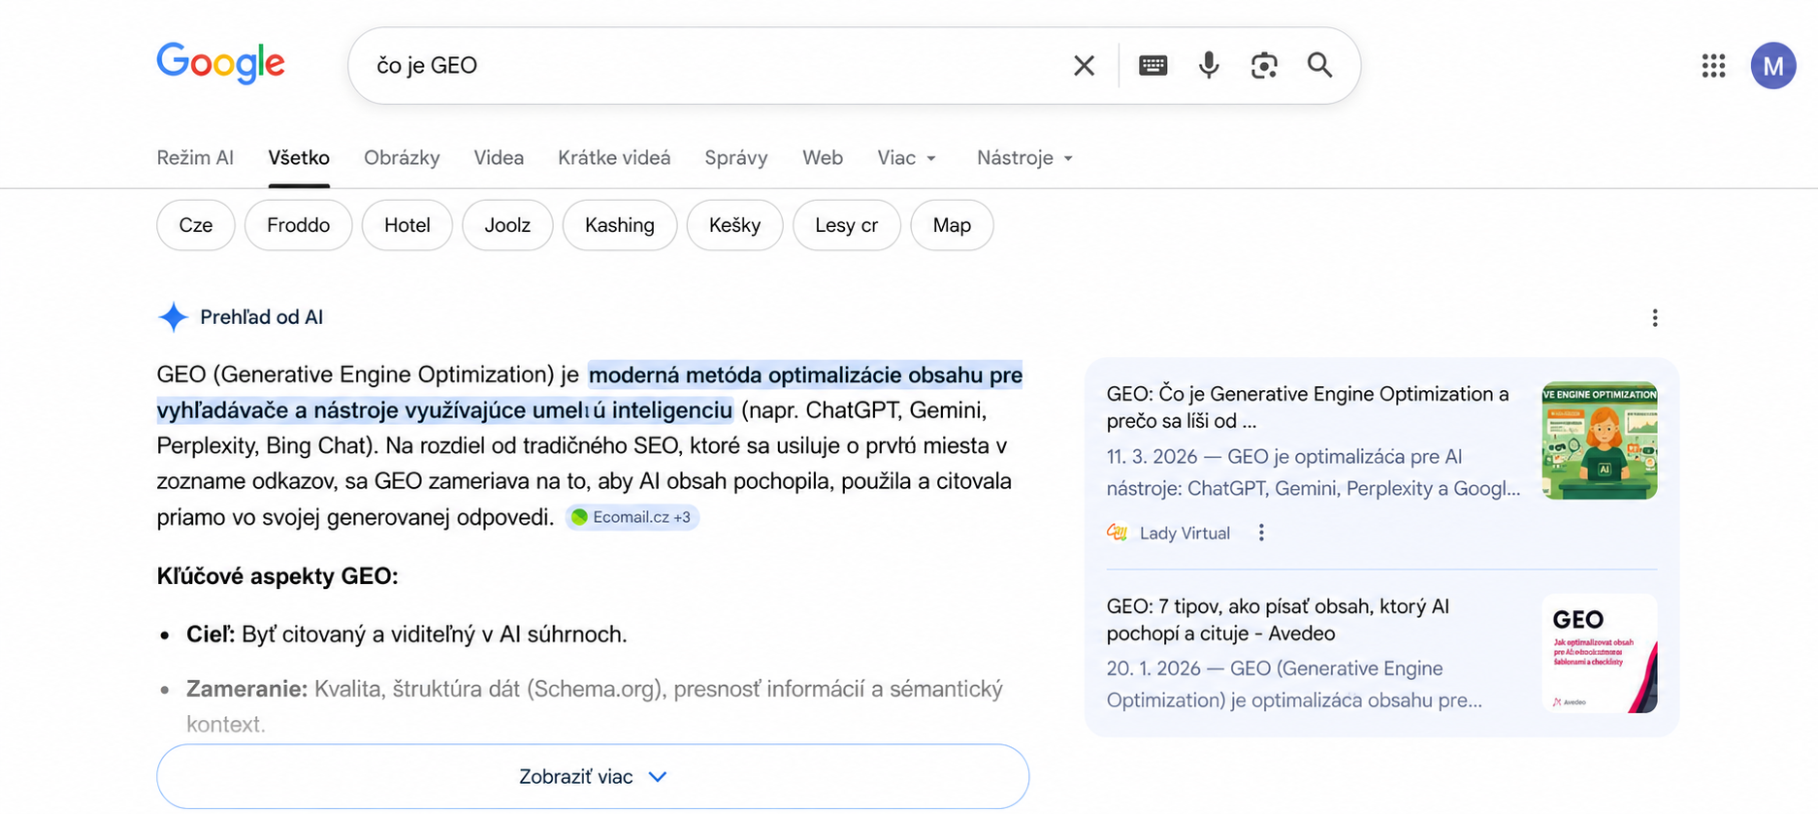This screenshot has height=814, width=1818.
Task: Click the '20. 1. 2026' result snippet
Action: (x=1294, y=684)
